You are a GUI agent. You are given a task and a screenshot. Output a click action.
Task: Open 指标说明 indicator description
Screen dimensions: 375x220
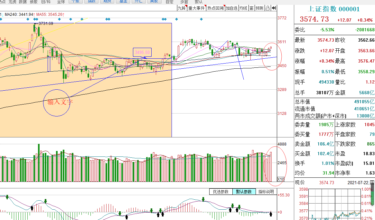(266, 192)
